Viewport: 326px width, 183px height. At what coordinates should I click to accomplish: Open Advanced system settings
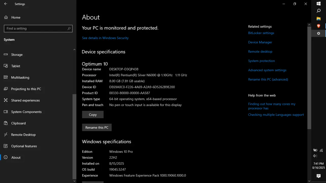click(267, 70)
